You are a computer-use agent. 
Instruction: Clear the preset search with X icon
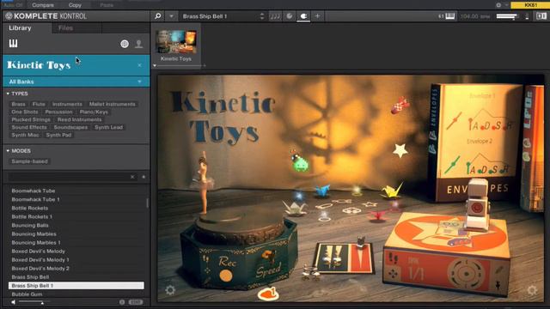(132, 177)
